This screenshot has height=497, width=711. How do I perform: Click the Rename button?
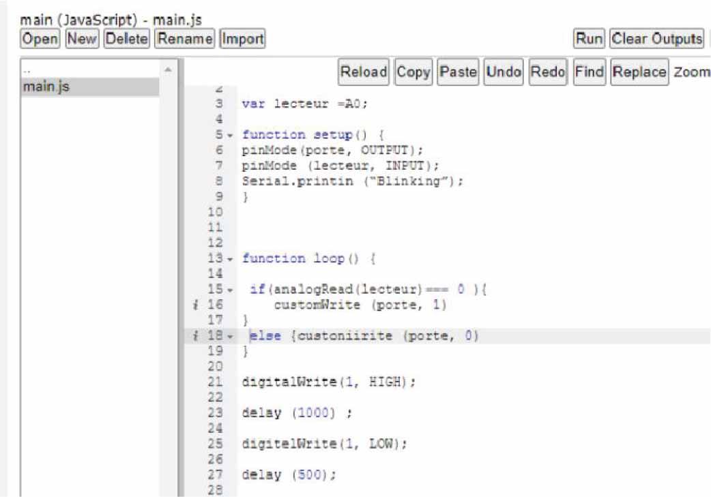[x=185, y=39]
